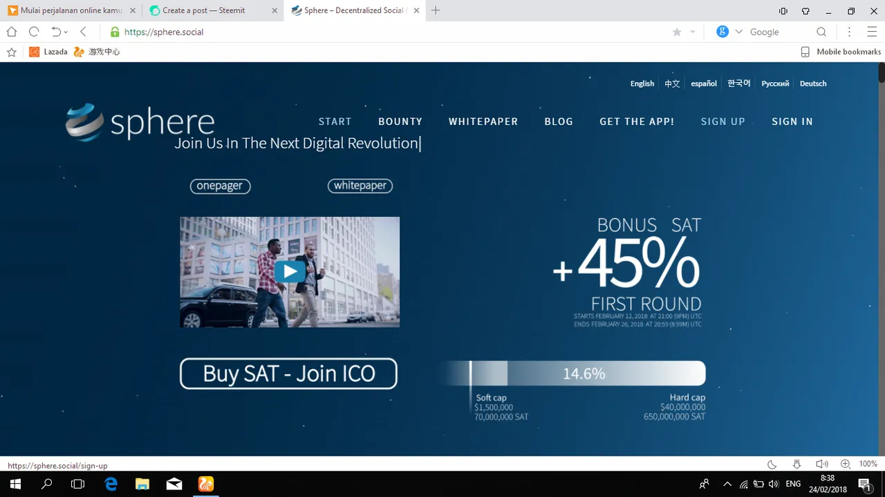
Task: Expand address bar history dropdown arrow
Action: click(693, 32)
